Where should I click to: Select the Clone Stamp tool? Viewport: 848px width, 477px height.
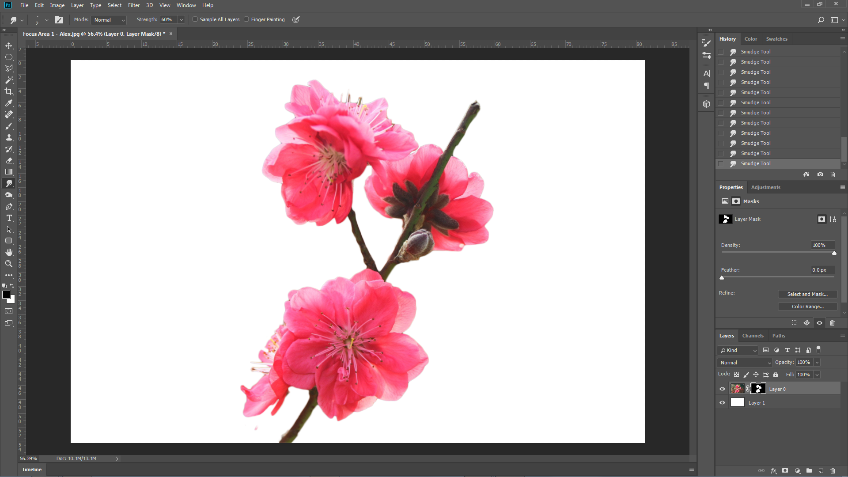pyautogui.click(x=9, y=137)
